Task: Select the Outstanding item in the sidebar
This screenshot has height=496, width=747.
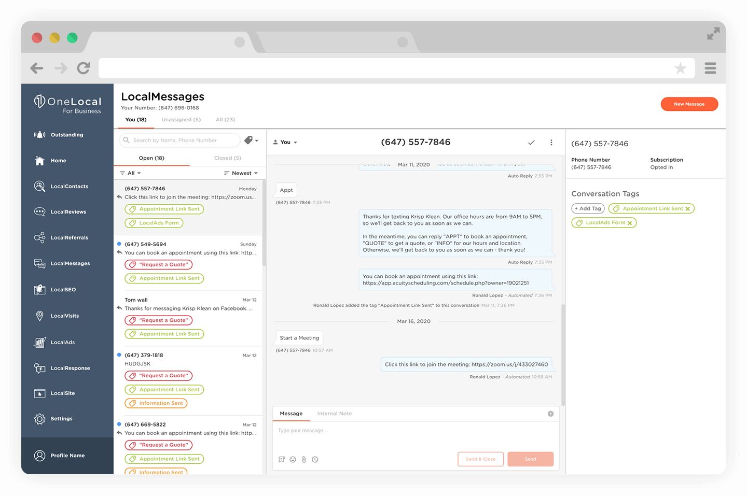Action: [66, 134]
